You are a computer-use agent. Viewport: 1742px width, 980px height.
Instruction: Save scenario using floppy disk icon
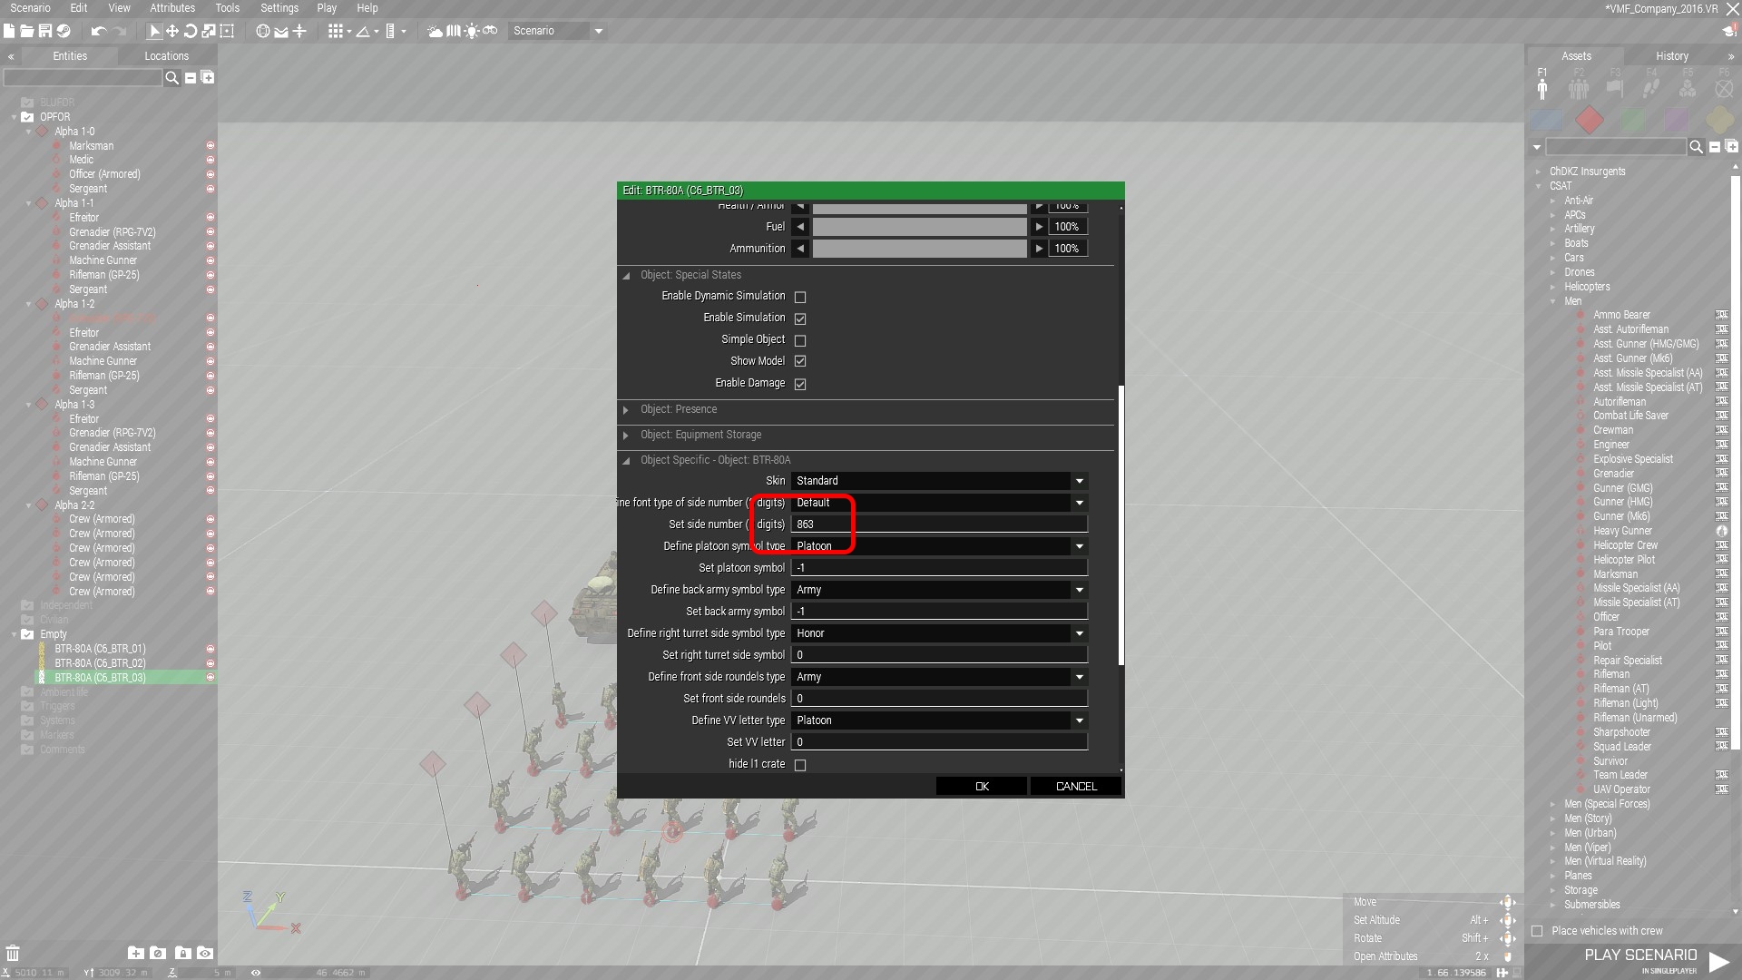tap(44, 31)
